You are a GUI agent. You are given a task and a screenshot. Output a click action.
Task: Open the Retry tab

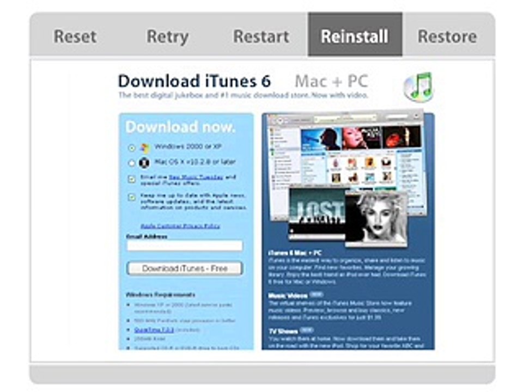[x=167, y=36]
